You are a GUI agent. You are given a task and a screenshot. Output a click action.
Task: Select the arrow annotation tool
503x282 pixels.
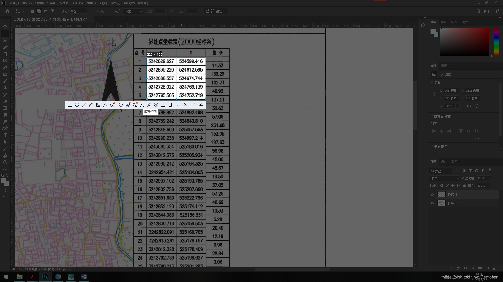point(84,105)
